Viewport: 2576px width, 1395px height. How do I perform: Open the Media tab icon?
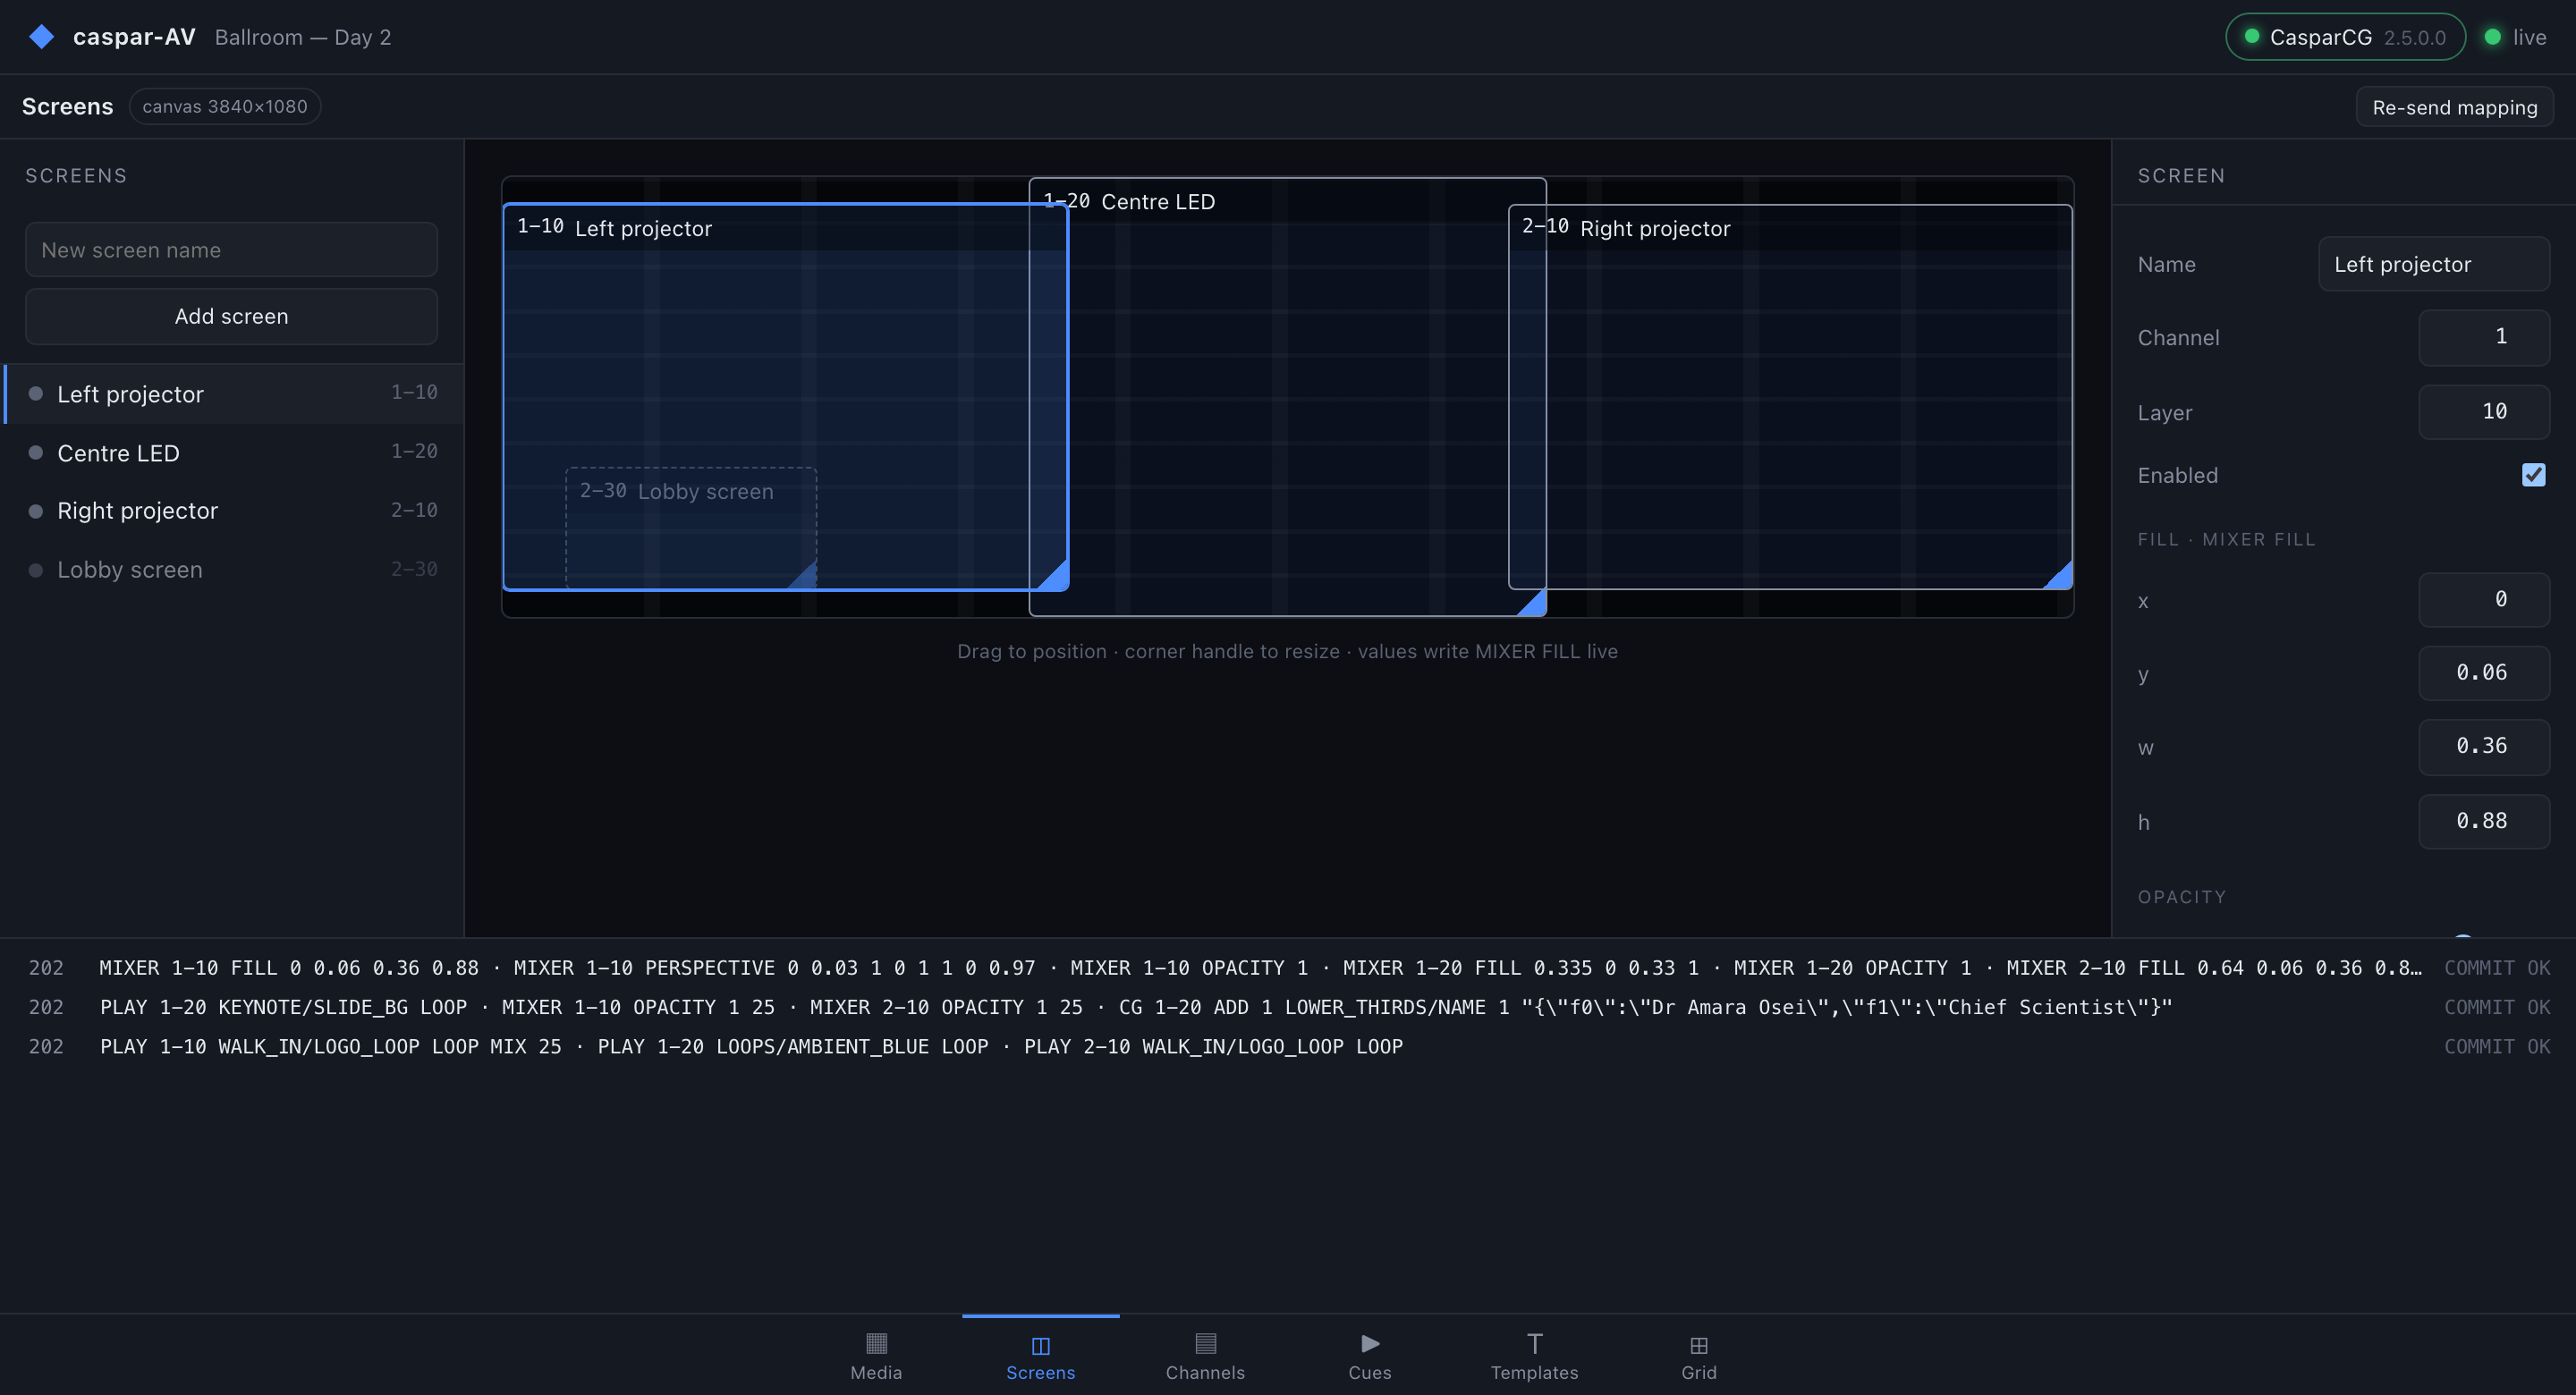(x=876, y=1343)
